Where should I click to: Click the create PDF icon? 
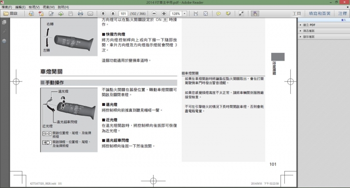tap(41, 14)
